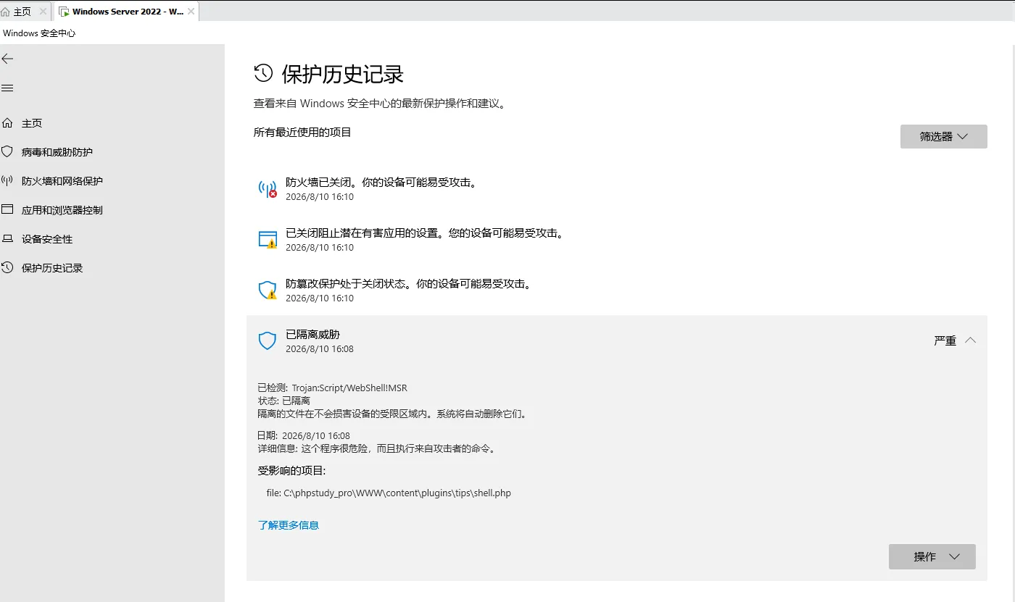Click the home icon on 主页 tab
The height and width of the screenshot is (602, 1015).
[x=6, y=12]
